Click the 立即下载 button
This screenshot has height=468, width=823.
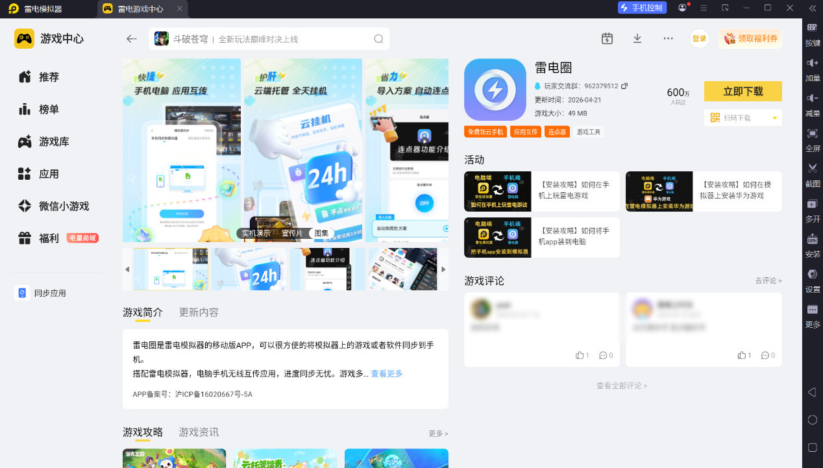743,92
